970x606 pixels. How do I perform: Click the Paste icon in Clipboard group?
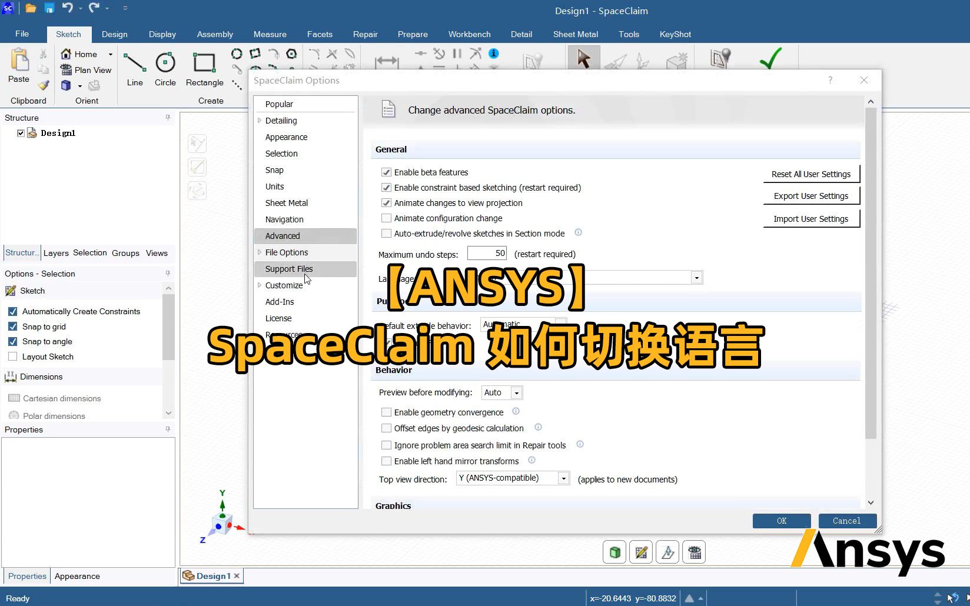(x=19, y=59)
